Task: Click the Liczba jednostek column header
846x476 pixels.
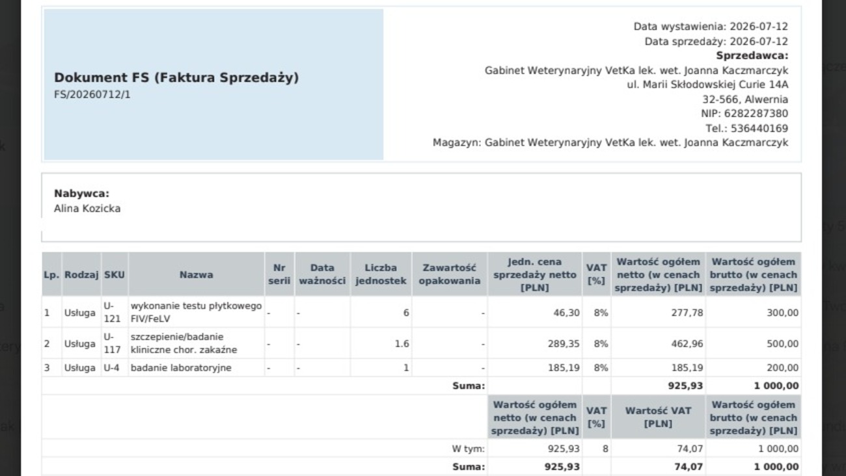Action: pyautogui.click(x=381, y=274)
